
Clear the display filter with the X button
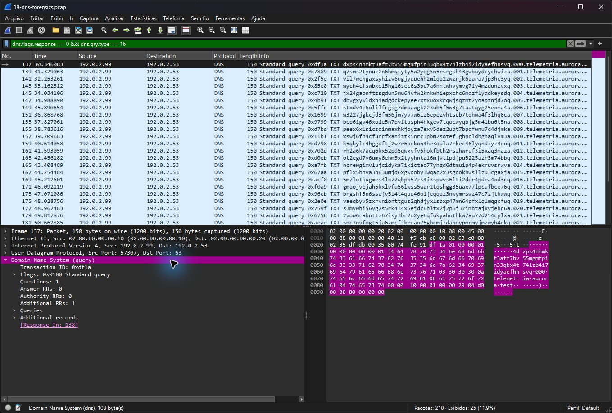click(571, 44)
